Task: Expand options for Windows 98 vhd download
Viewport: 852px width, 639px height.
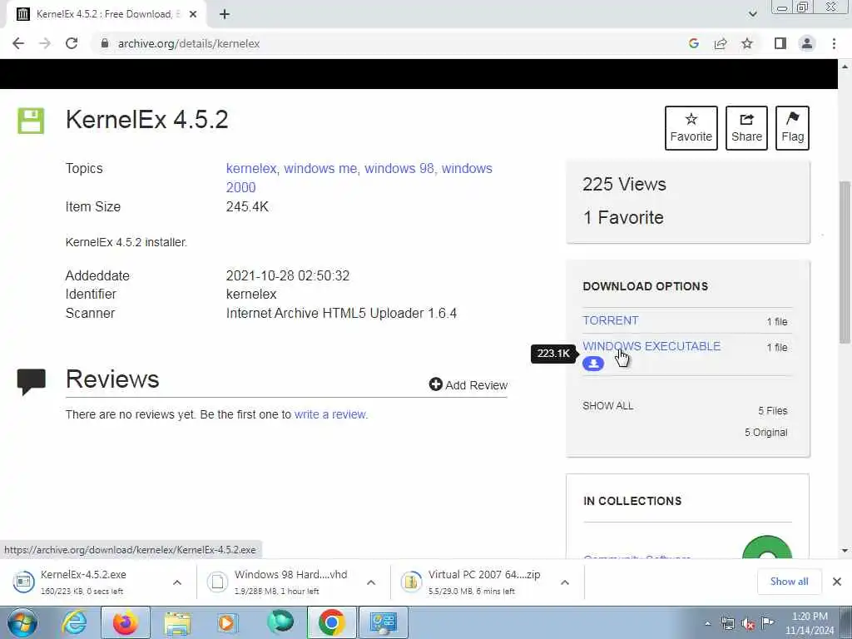Action: pos(371,582)
